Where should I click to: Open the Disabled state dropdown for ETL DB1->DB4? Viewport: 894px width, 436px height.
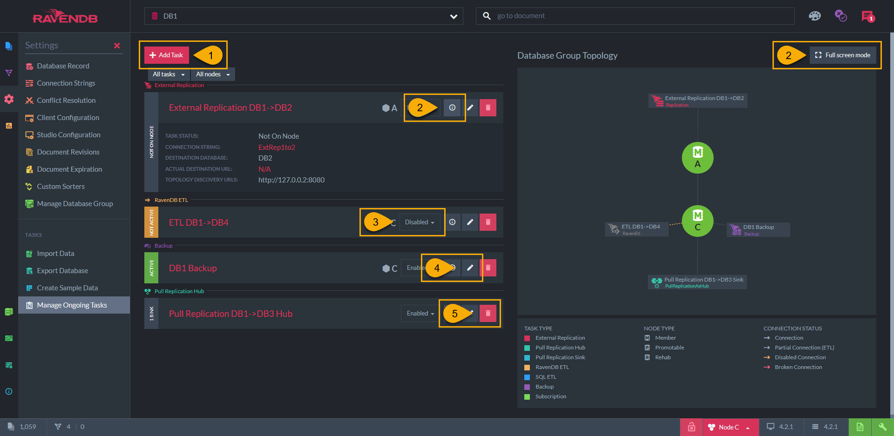click(x=420, y=222)
